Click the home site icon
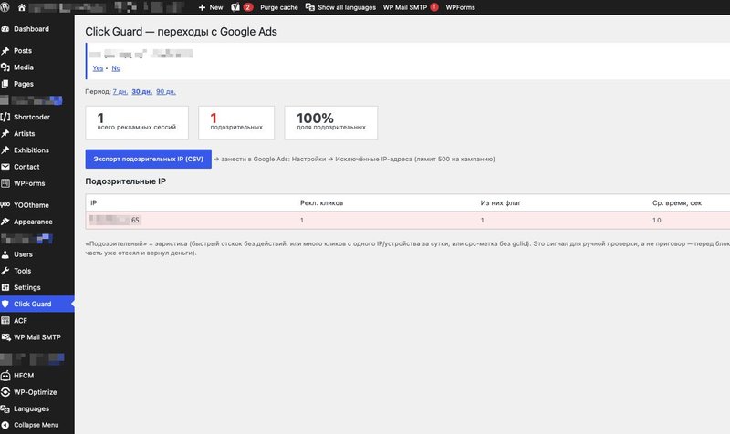 pyautogui.click(x=21, y=7)
